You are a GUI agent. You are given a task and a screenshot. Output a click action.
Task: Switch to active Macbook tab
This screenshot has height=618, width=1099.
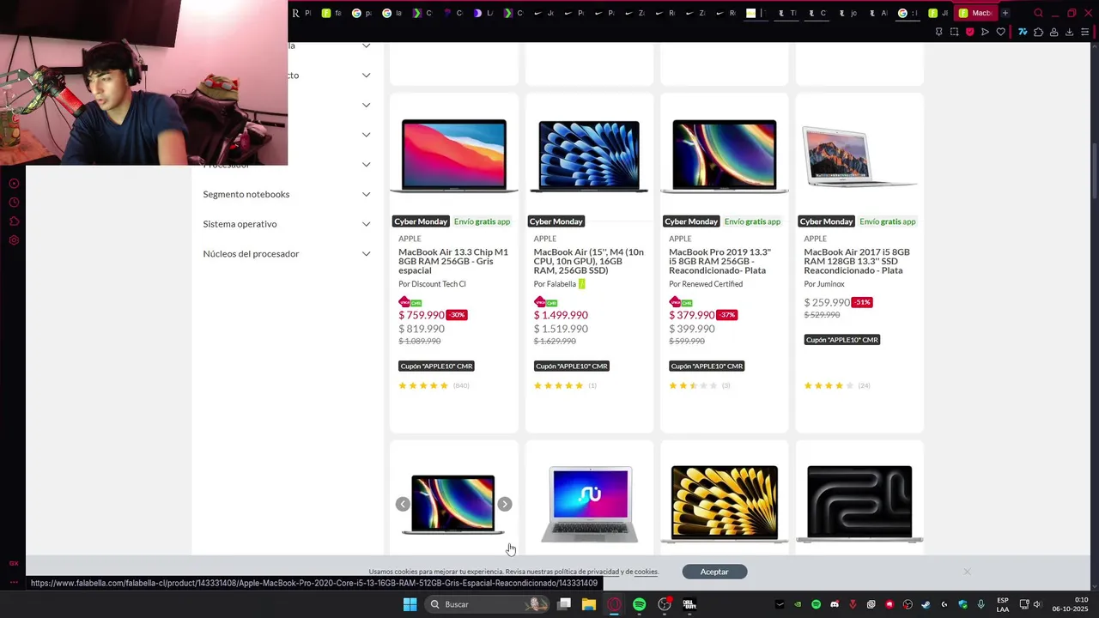coord(975,13)
